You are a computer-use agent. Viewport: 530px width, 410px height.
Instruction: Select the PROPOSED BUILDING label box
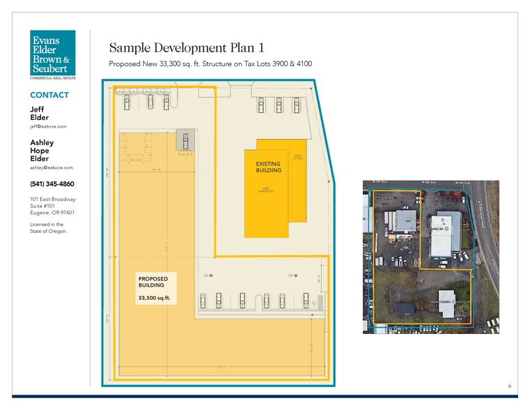pyautogui.click(x=154, y=288)
